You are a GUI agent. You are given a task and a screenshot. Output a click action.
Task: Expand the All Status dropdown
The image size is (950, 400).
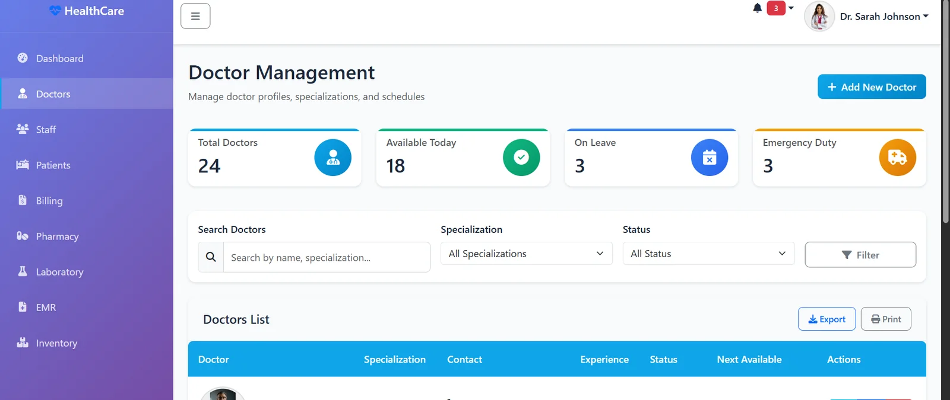click(708, 254)
